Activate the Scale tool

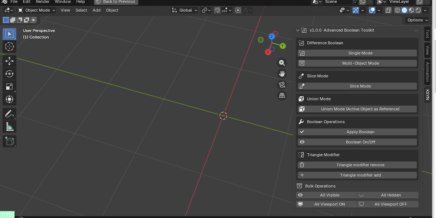[9, 86]
